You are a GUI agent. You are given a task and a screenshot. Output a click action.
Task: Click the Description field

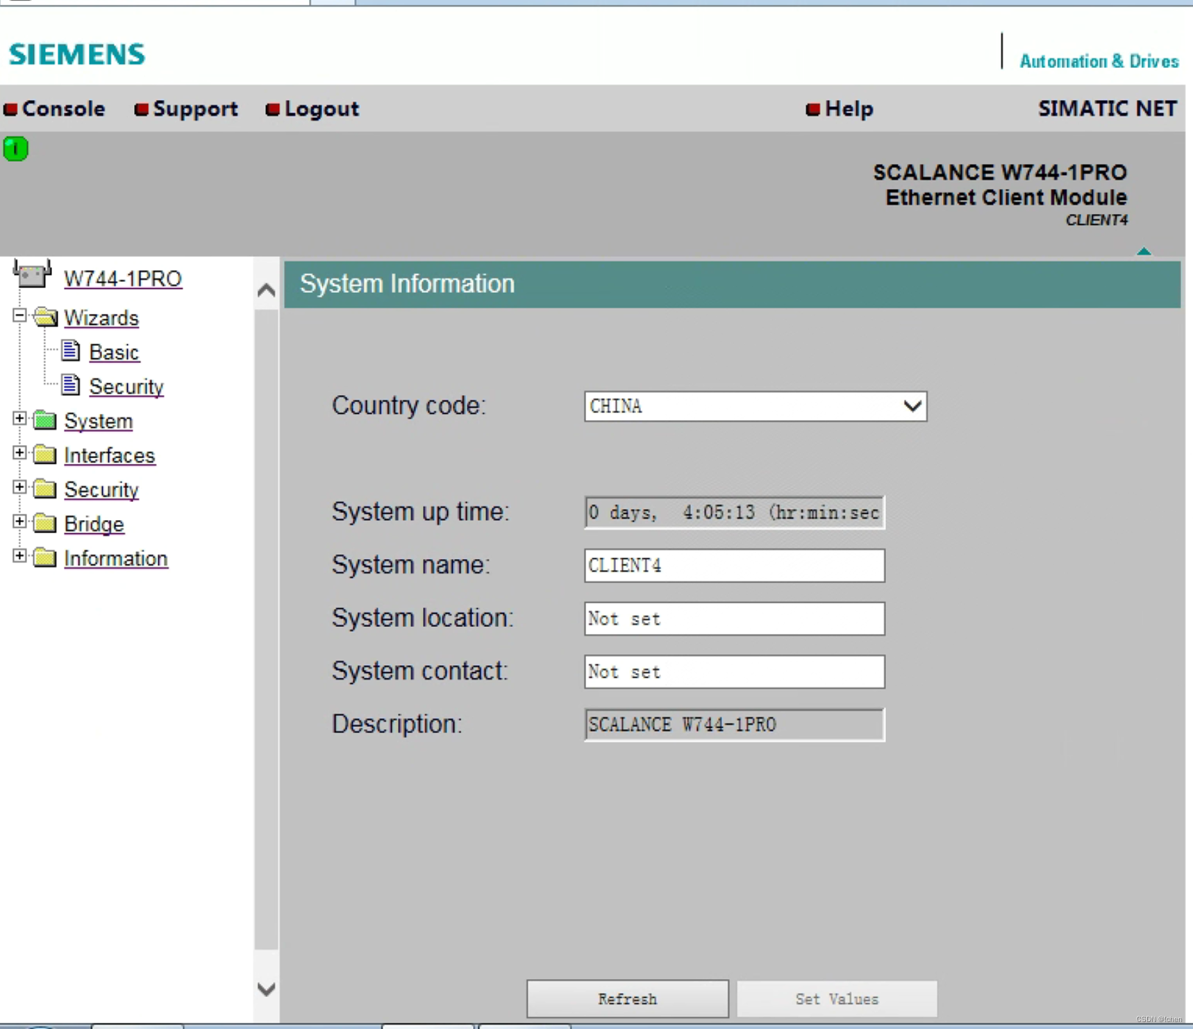pyautogui.click(x=735, y=725)
